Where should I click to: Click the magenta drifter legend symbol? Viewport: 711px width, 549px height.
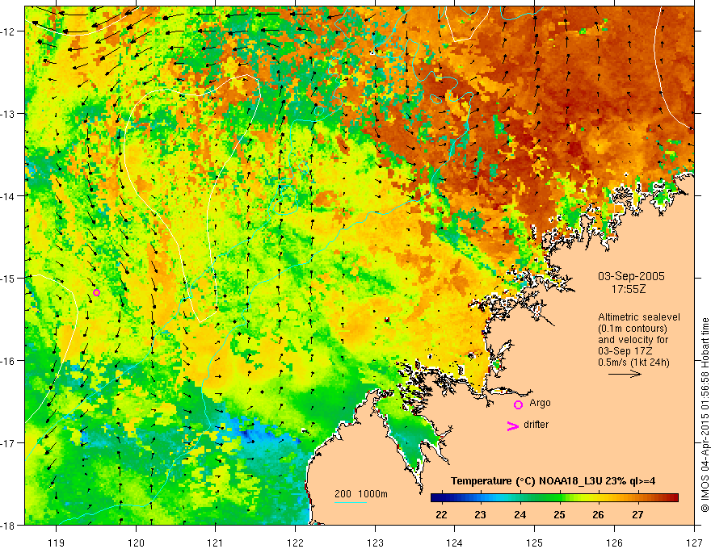coord(512,425)
